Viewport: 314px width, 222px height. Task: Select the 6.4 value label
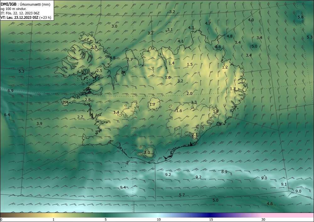[x=7, y=115]
